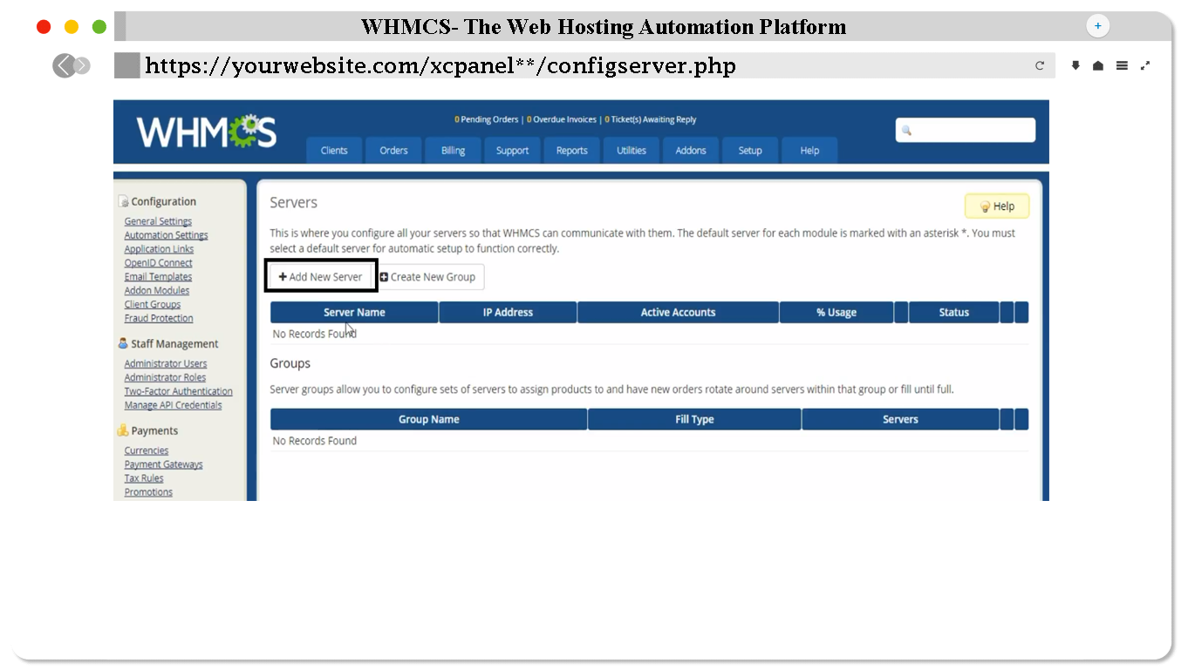Open Two-Factor Authentication in Staff Management
This screenshot has width=1188, height=670.
coord(178,391)
